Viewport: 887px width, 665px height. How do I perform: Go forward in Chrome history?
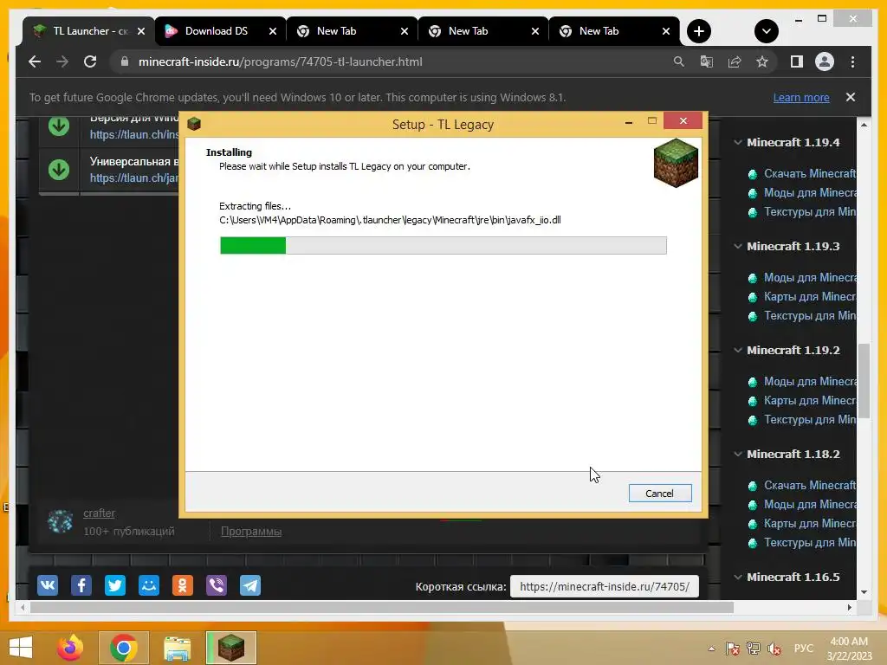(x=62, y=61)
